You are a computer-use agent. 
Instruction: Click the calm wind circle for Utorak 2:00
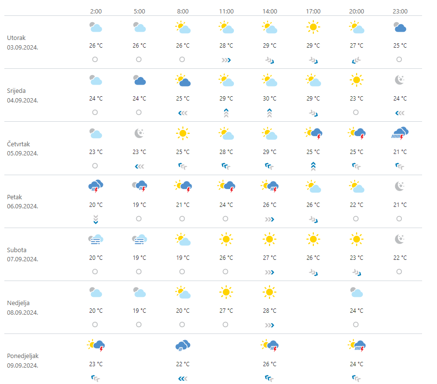[x=95, y=59]
